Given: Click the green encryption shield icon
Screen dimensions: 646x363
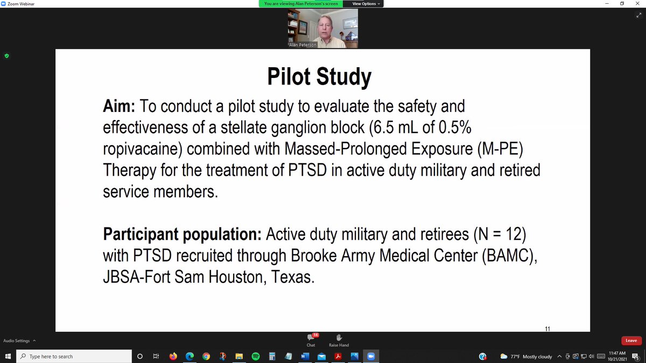Looking at the screenshot, I should coord(6,55).
